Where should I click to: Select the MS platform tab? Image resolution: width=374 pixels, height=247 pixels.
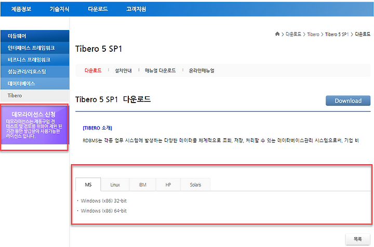point(88,184)
